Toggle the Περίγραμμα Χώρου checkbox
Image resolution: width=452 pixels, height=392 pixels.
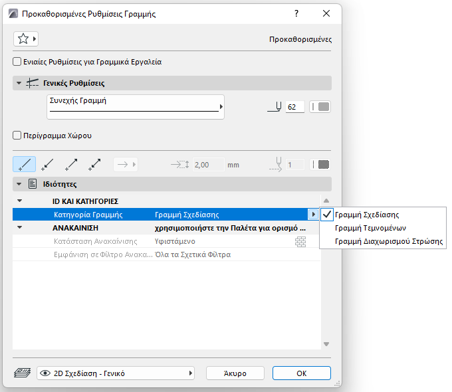coord(17,136)
